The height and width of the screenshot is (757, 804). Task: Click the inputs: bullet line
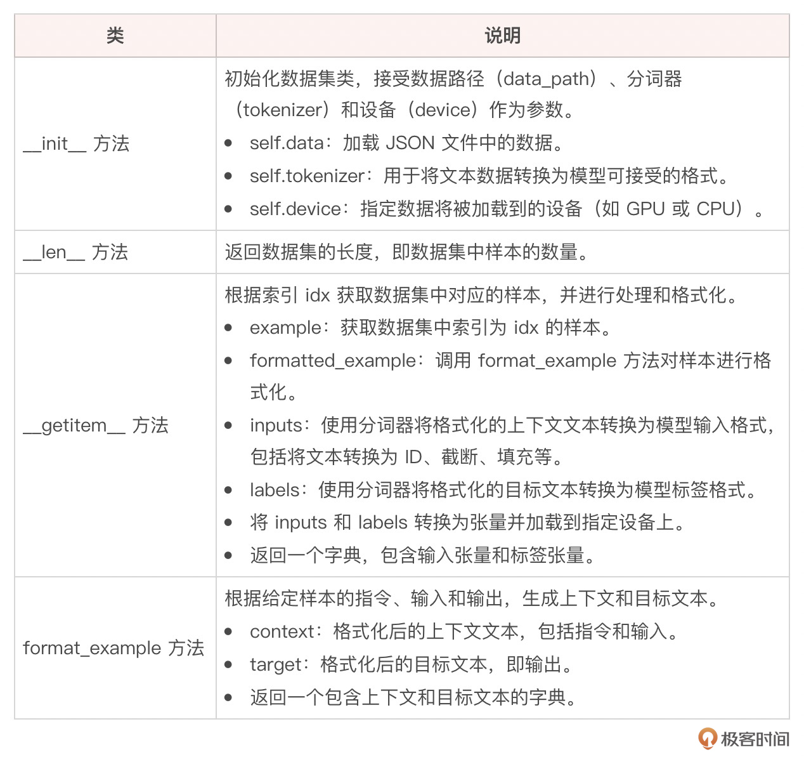[511, 425]
